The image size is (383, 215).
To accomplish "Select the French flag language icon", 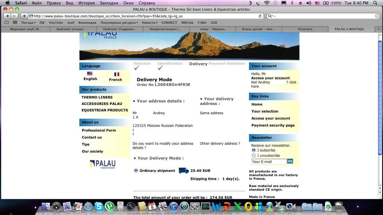I will (116, 74).
